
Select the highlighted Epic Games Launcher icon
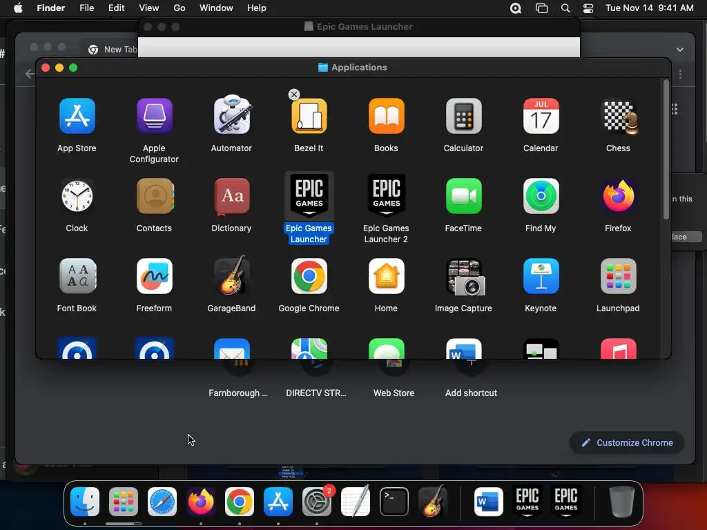click(309, 195)
